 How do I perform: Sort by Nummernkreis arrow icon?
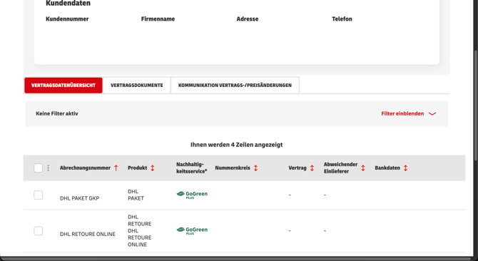[256, 168]
